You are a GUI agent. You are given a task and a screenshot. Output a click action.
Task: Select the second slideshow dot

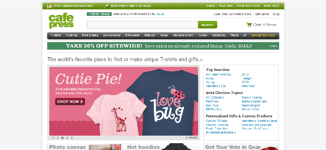pos(58,138)
